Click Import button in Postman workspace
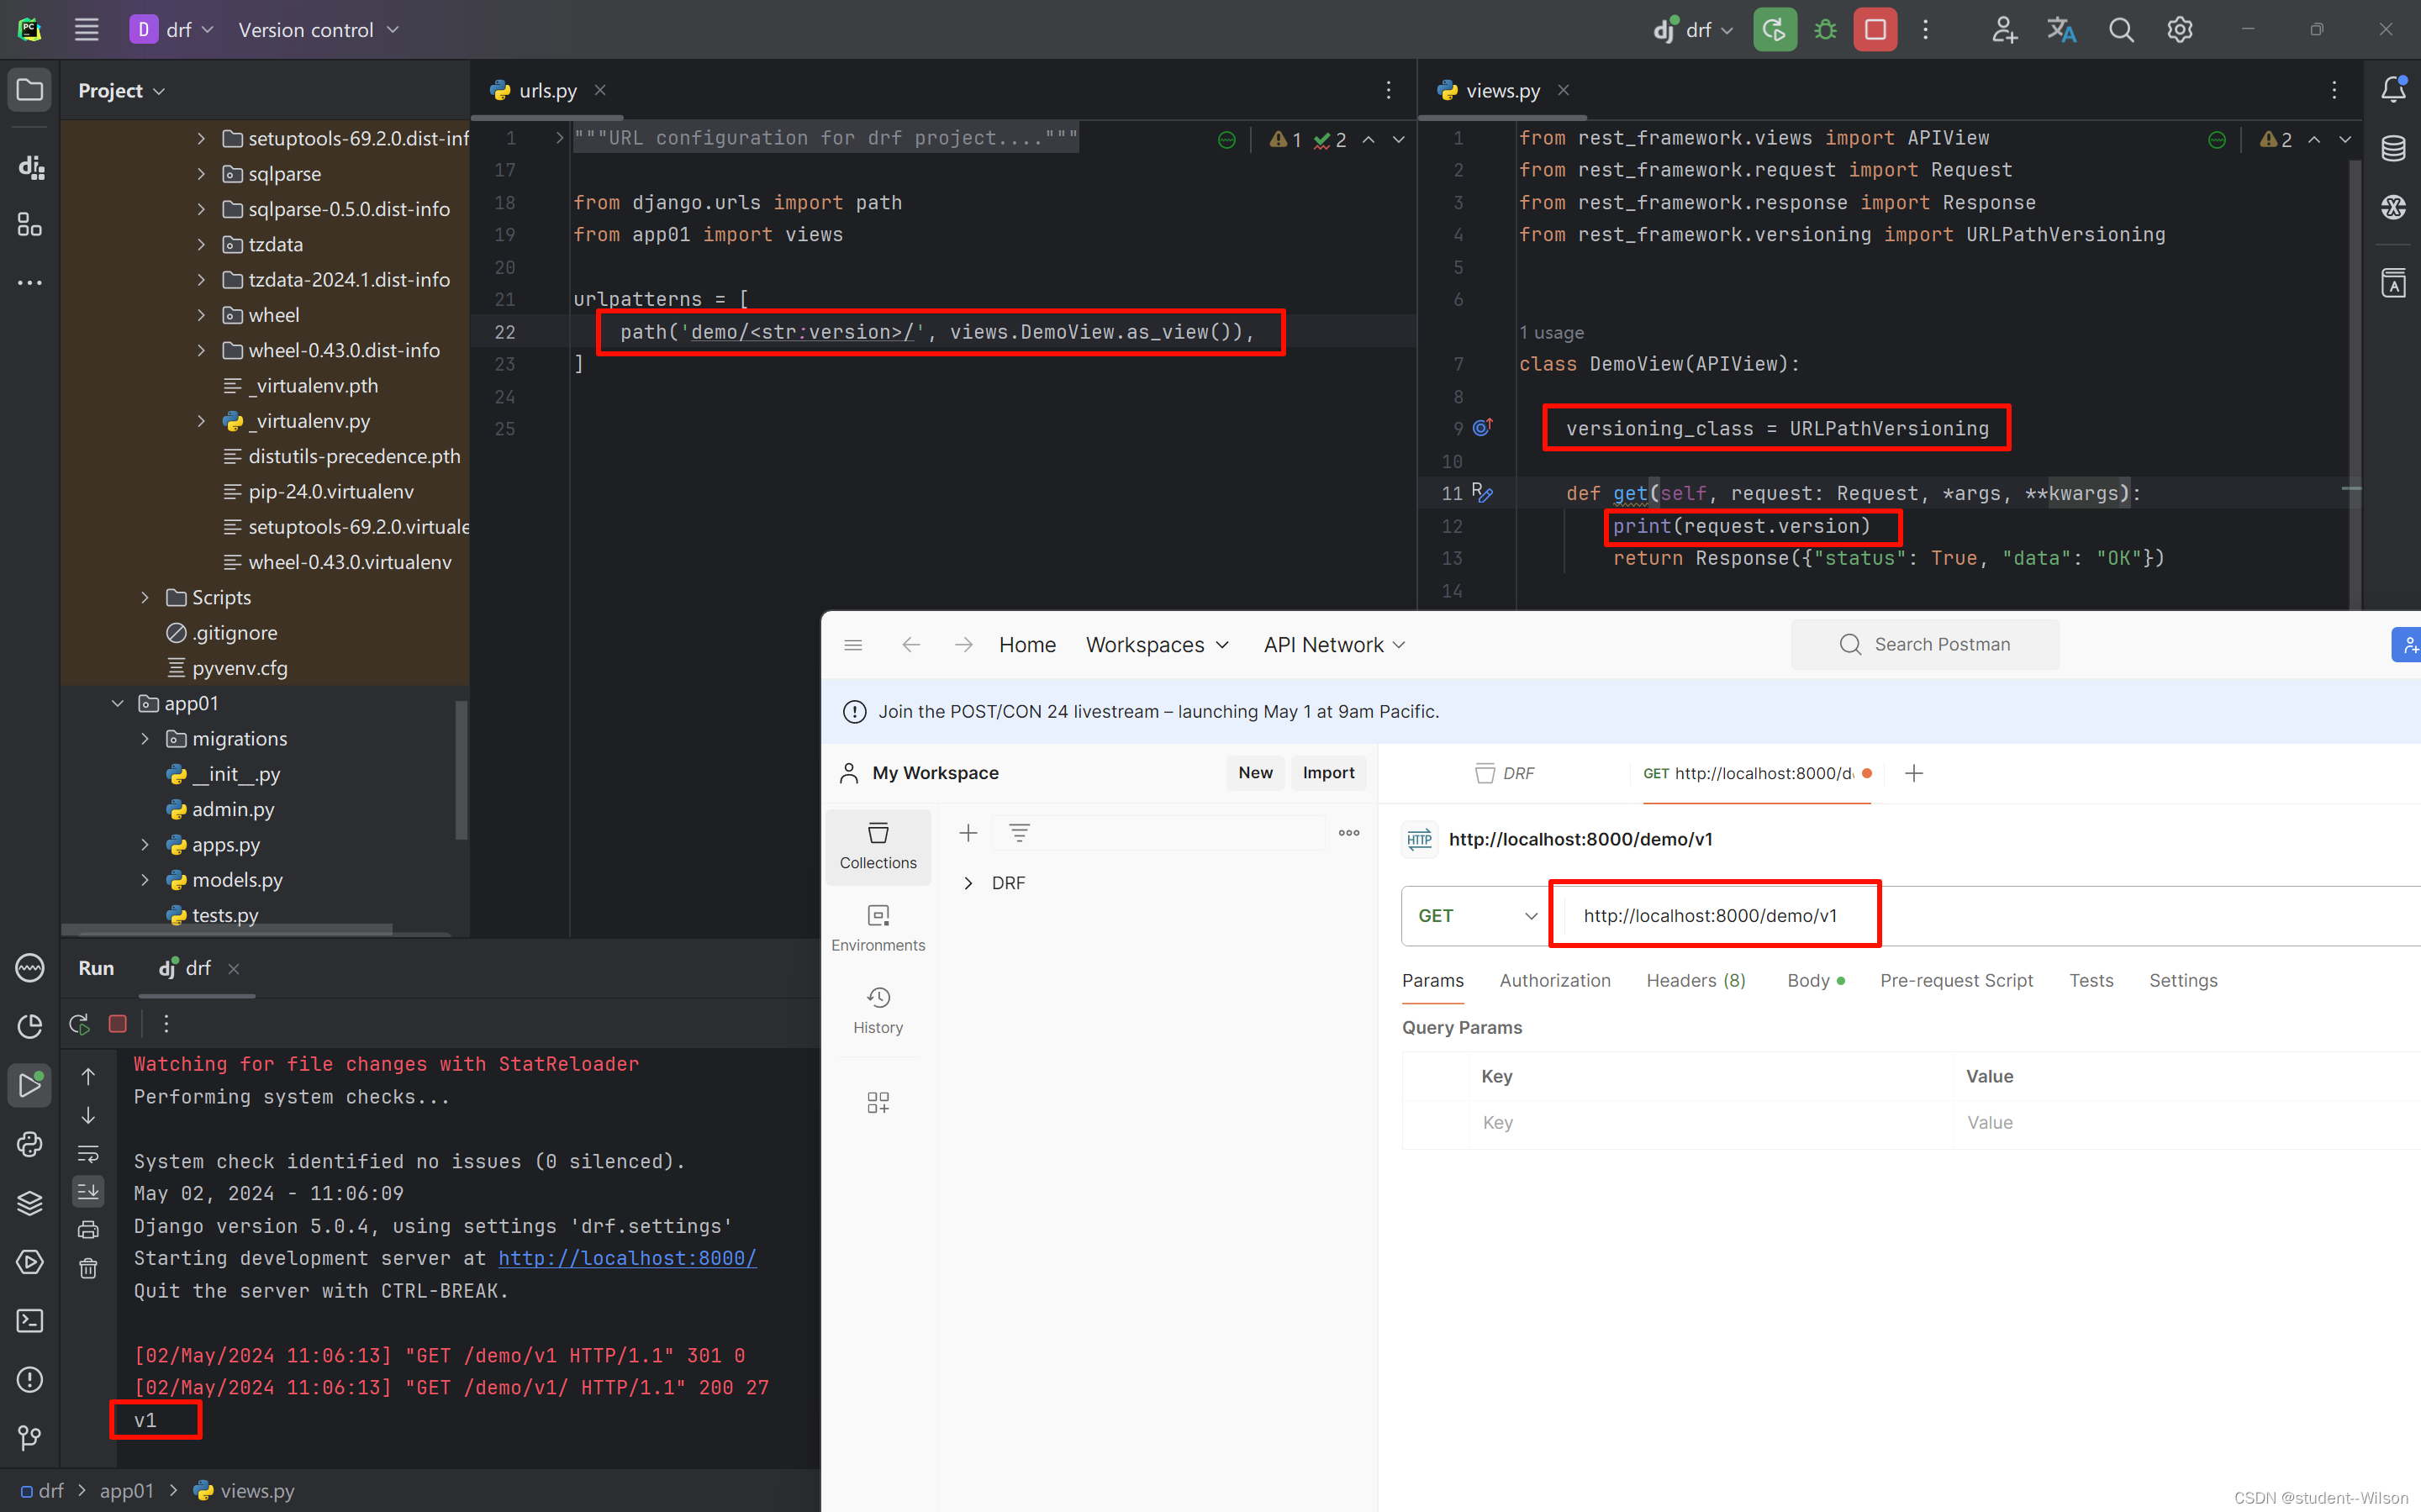Viewport: 2421px width, 1512px height. [x=1329, y=773]
